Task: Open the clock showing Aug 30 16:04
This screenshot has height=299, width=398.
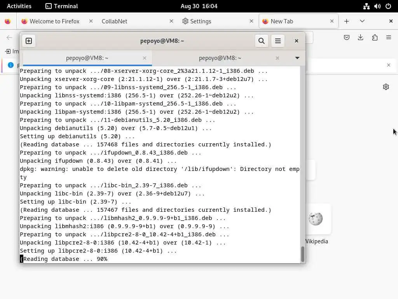Action: coord(199,6)
